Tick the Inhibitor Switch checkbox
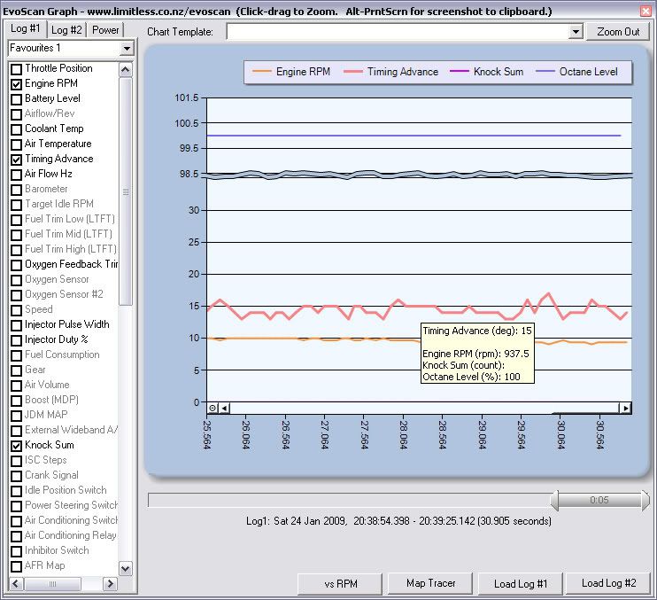This screenshot has height=600, width=657. (16, 551)
